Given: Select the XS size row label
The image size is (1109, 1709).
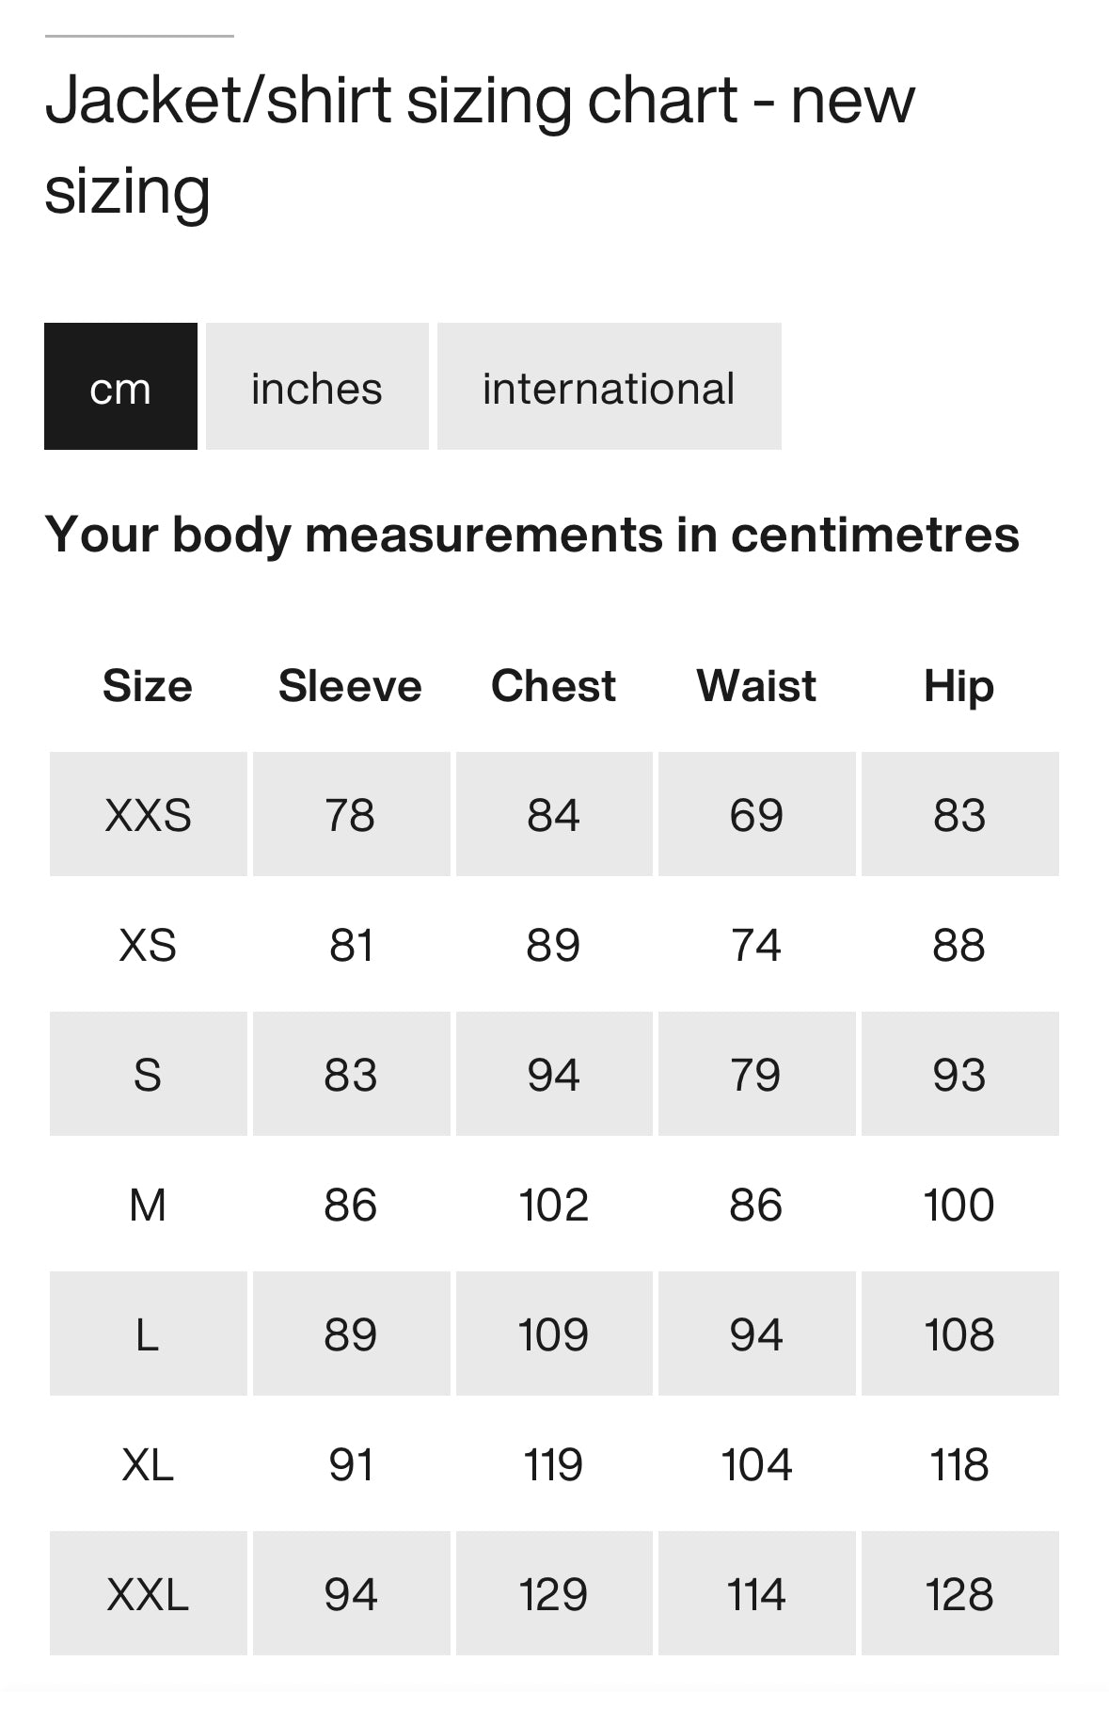Looking at the screenshot, I should (x=148, y=945).
